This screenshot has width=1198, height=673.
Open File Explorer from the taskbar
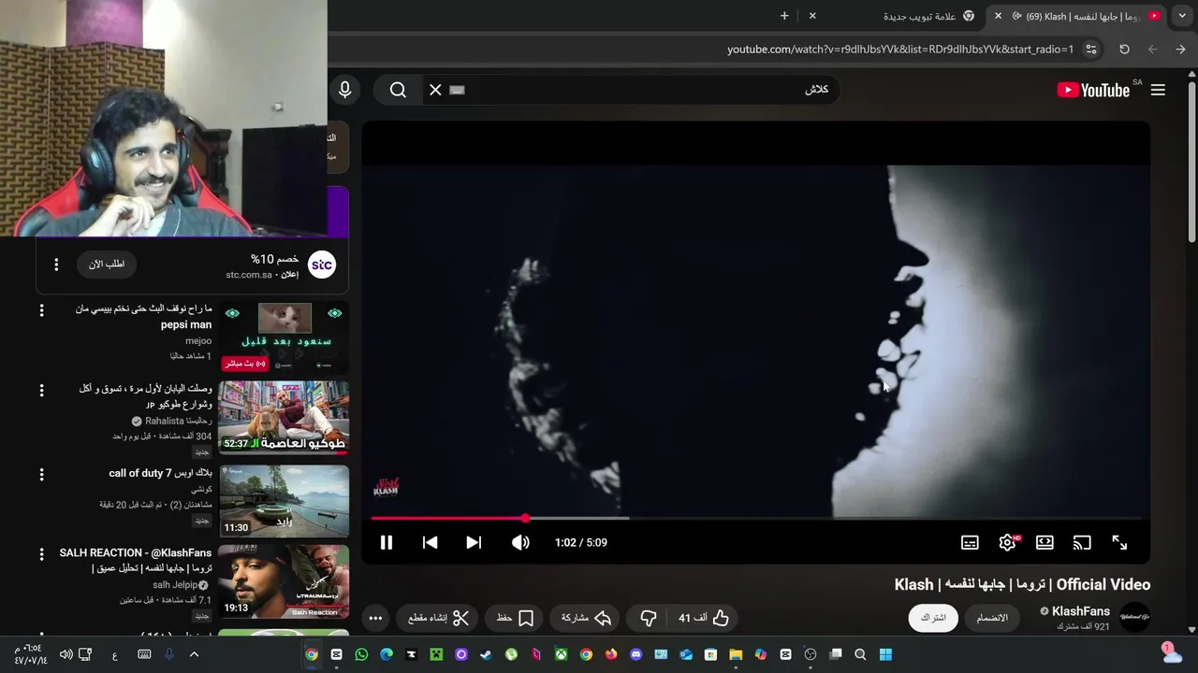736,654
